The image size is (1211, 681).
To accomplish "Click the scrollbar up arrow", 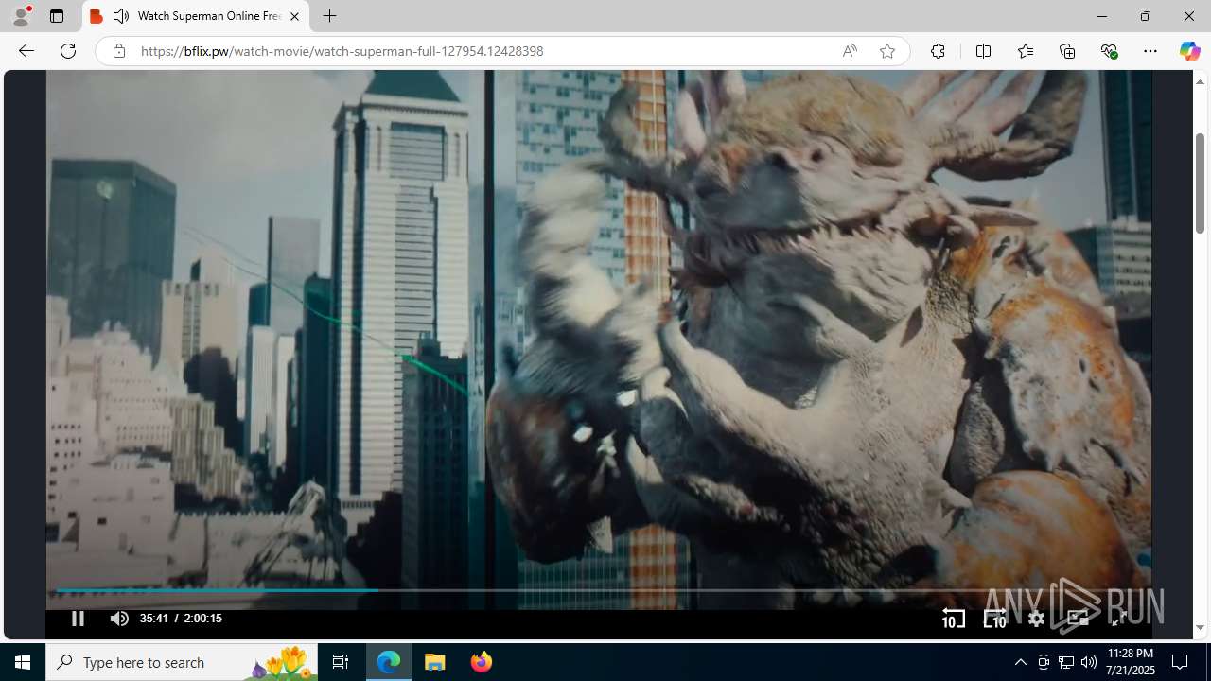I will pos(1200,81).
